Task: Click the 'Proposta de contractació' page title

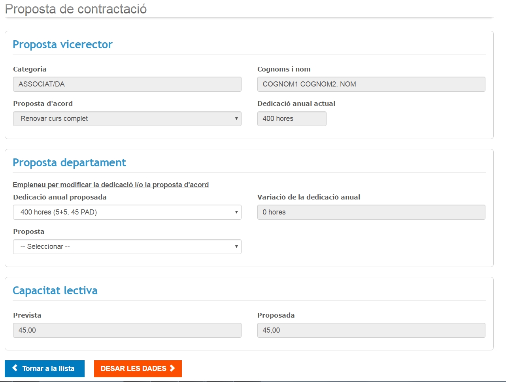Action: click(x=76, y=9)
